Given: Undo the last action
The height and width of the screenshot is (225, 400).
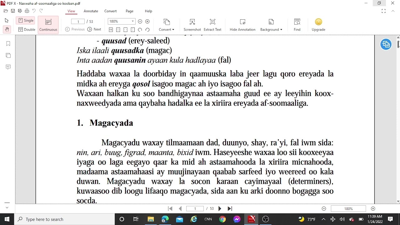Looking at the screenshot, I should (x=34, y=11).
